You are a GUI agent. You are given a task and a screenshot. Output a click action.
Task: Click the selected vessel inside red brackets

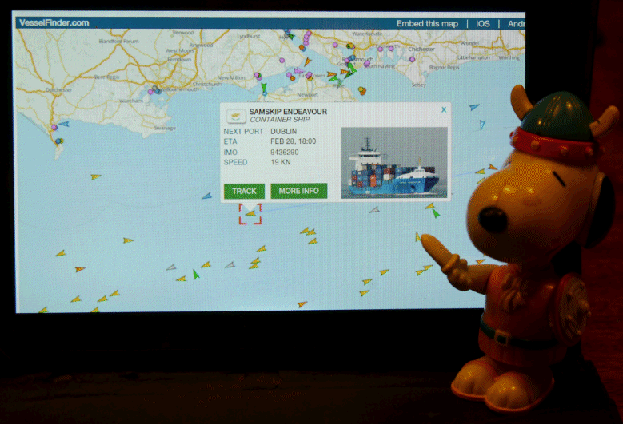click(250, 214)
